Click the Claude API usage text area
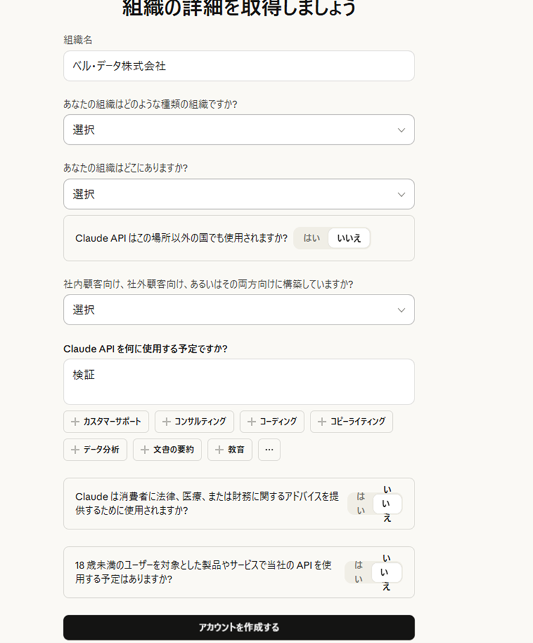The height and width of the screenshot is (643, 533). coord(239,382)
